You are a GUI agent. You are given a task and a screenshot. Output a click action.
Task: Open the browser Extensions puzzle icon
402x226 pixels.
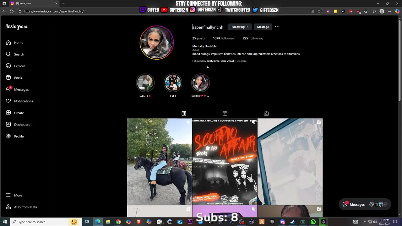coord(366,11)
